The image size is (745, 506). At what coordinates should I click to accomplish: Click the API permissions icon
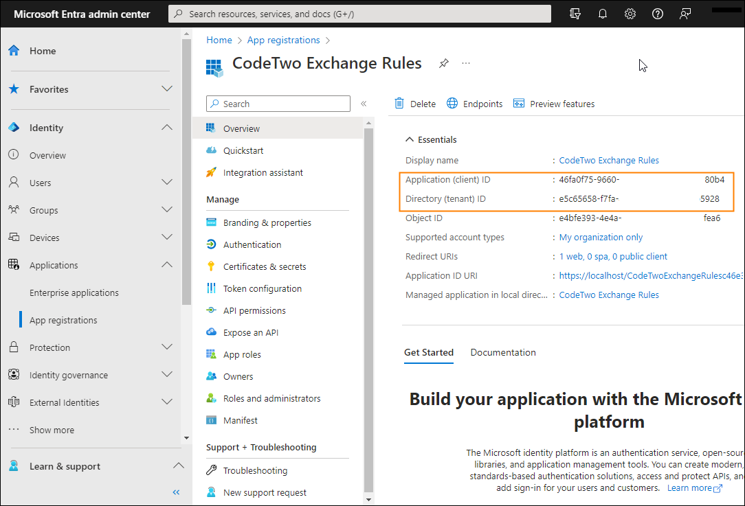tap(212, 310)
